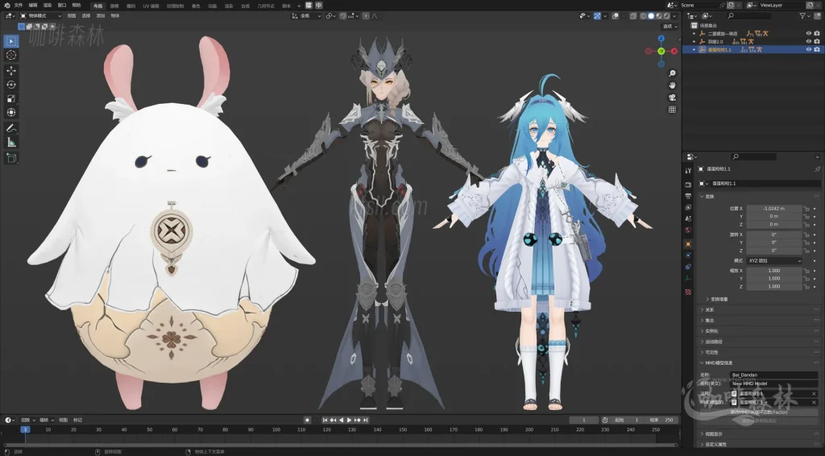Clear the first MMD object field with X

814,394
